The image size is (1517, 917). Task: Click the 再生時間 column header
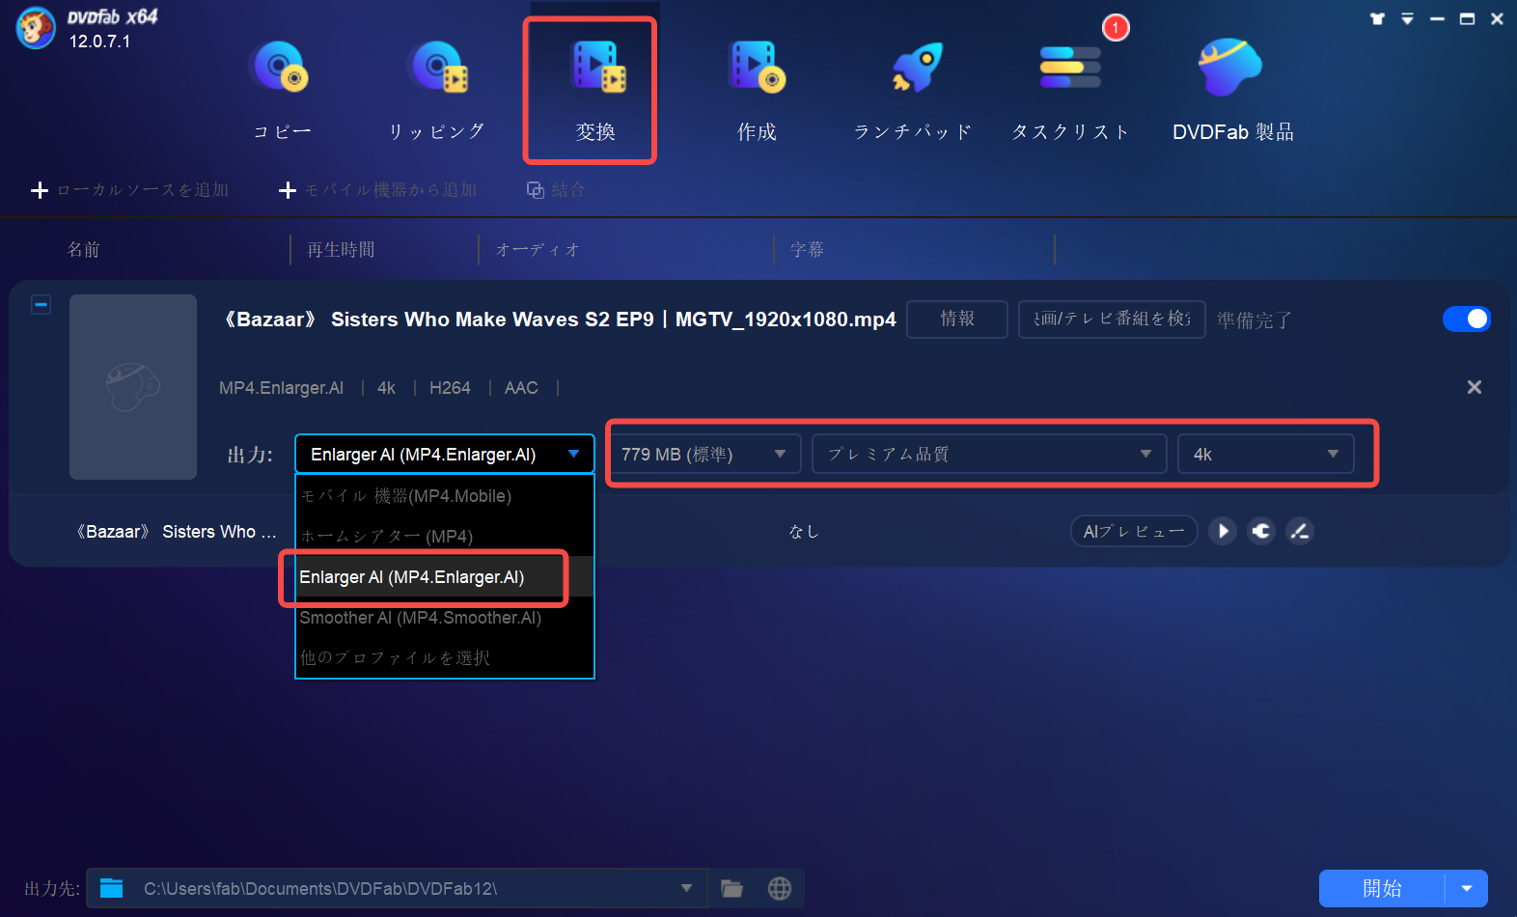click(341, 250)
